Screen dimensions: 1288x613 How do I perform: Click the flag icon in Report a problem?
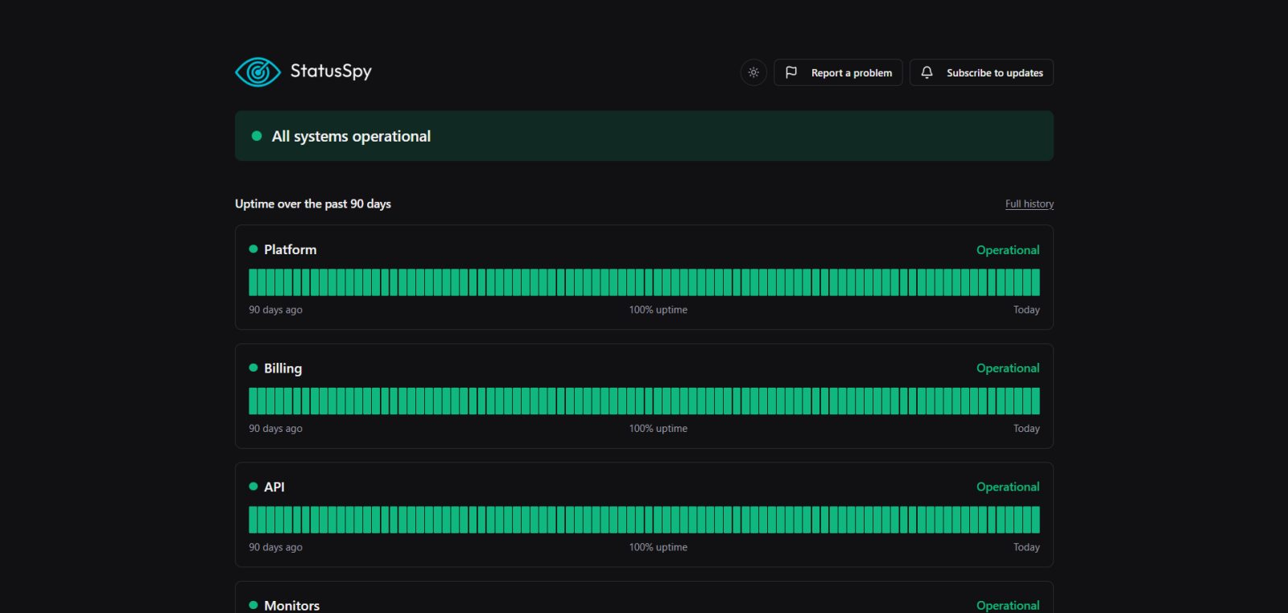(791, 72)
